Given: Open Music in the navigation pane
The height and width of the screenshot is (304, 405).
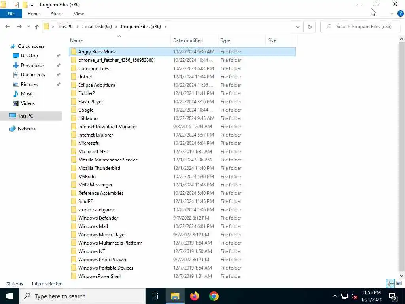Looking at the screenshot, I should [27, 94].
